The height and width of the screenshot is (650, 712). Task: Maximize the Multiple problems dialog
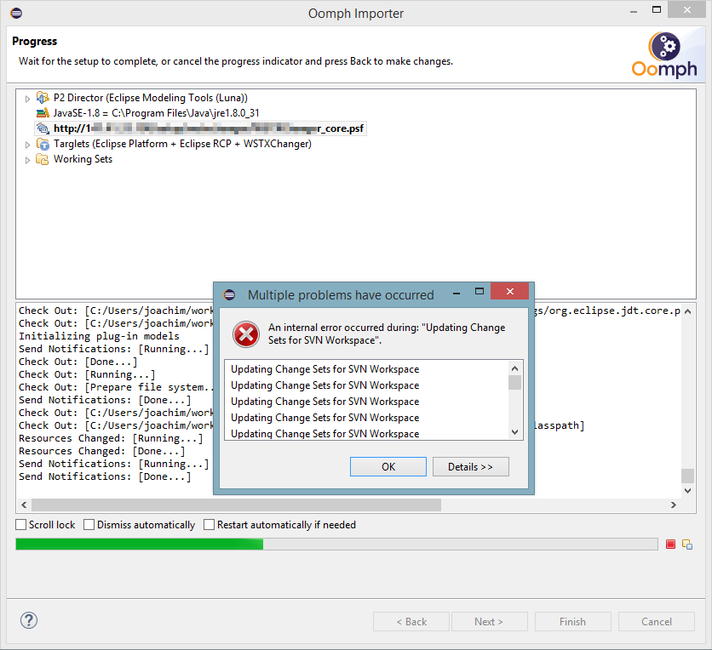(479, 291)
